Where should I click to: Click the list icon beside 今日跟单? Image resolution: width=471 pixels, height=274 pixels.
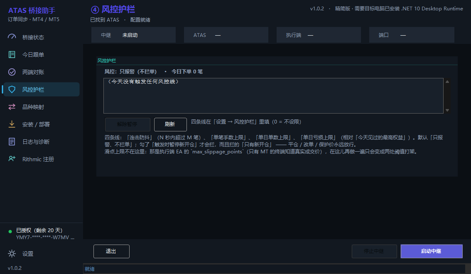tap(12, 55)
